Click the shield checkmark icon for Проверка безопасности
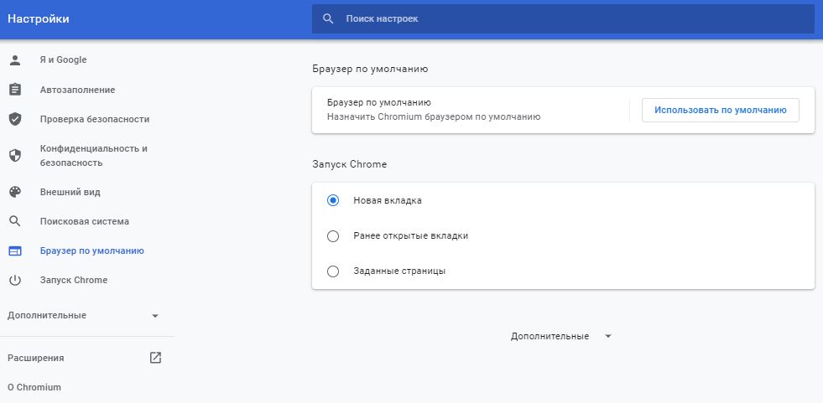This screenshot has width=823, height=403. tap(15, 120)
